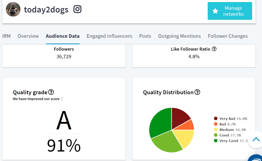Click the 4.8% like follower ratio value
Image resolution: width=262 pixels, height=161 pixels.
tap(194, 57)
